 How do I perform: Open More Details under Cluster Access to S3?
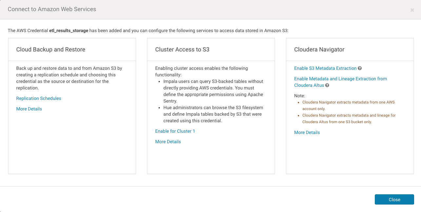point(168,142)
